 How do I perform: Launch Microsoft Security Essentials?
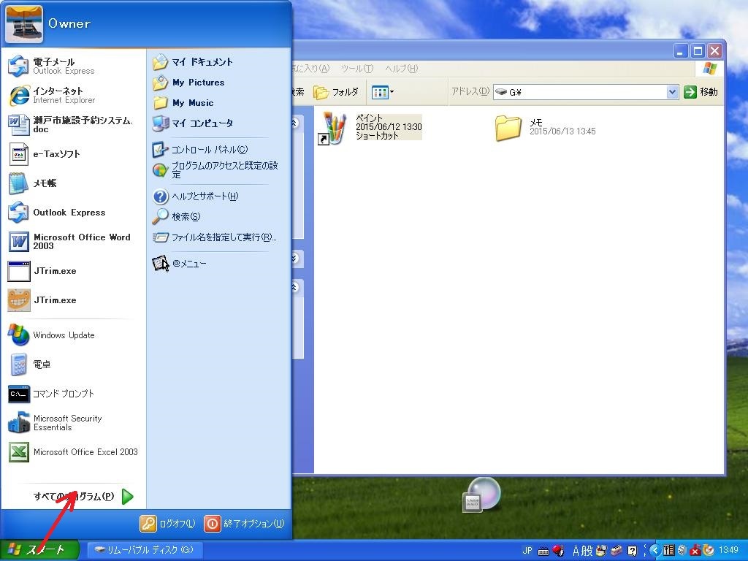pos(74,423)
